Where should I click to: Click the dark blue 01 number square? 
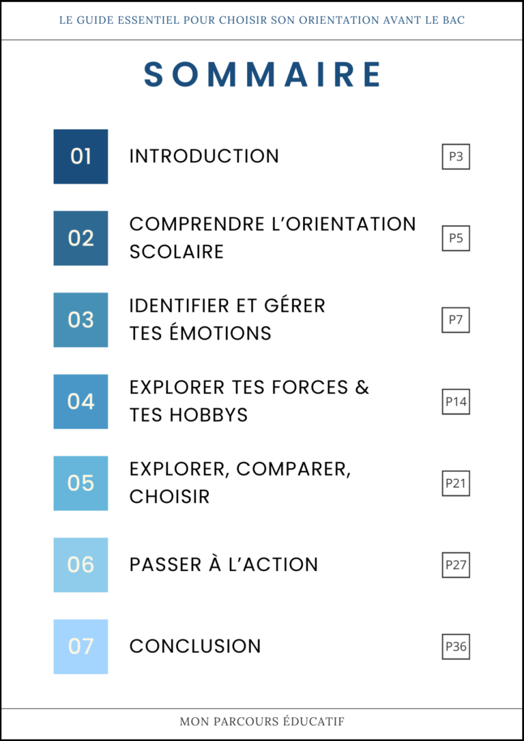pos(81,156)
